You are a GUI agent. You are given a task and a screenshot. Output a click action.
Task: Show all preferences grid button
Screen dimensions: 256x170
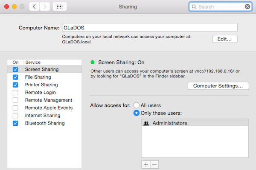[60, 7]
